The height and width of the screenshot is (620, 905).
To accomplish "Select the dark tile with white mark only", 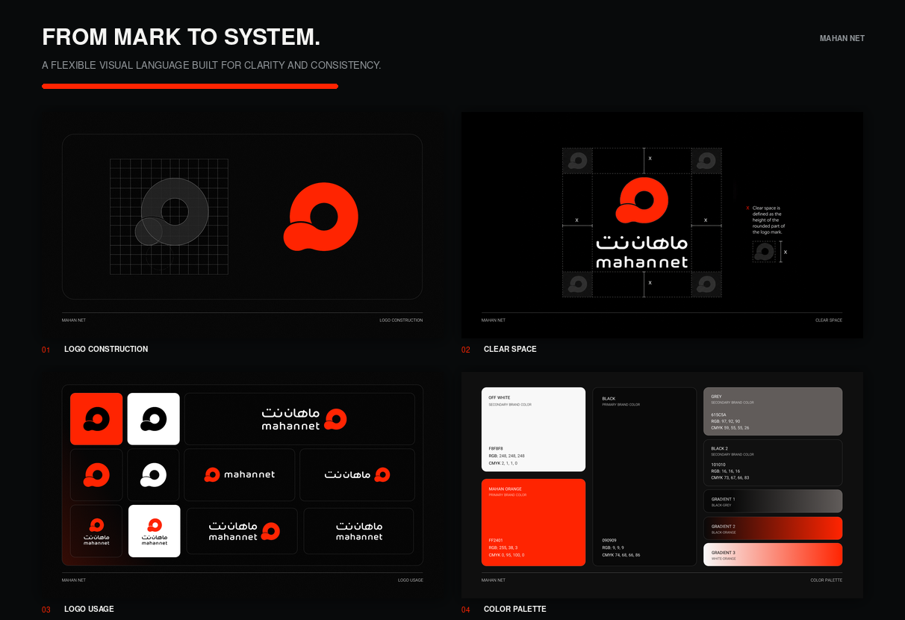I will tap(154, 475).
